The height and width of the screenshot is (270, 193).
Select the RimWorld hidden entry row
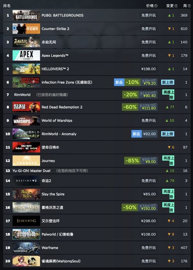[x=97, y=95]
